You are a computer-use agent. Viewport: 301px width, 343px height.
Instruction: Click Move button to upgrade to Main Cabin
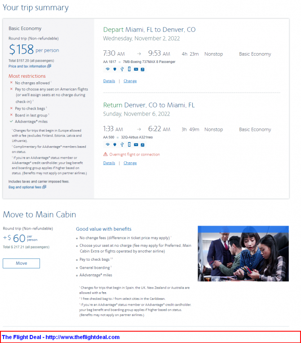pos(22,263)
